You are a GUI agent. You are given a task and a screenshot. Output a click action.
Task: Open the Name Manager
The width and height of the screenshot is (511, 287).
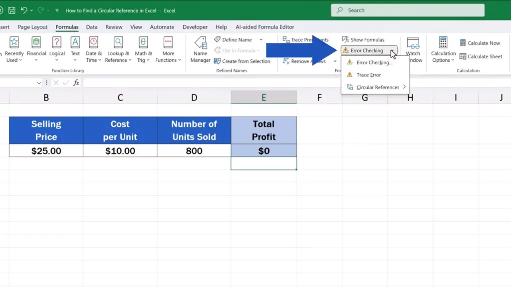tap(200, 49)
